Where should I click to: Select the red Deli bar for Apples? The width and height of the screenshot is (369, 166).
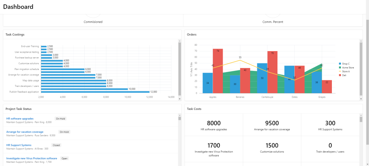[x=218, y=71]
